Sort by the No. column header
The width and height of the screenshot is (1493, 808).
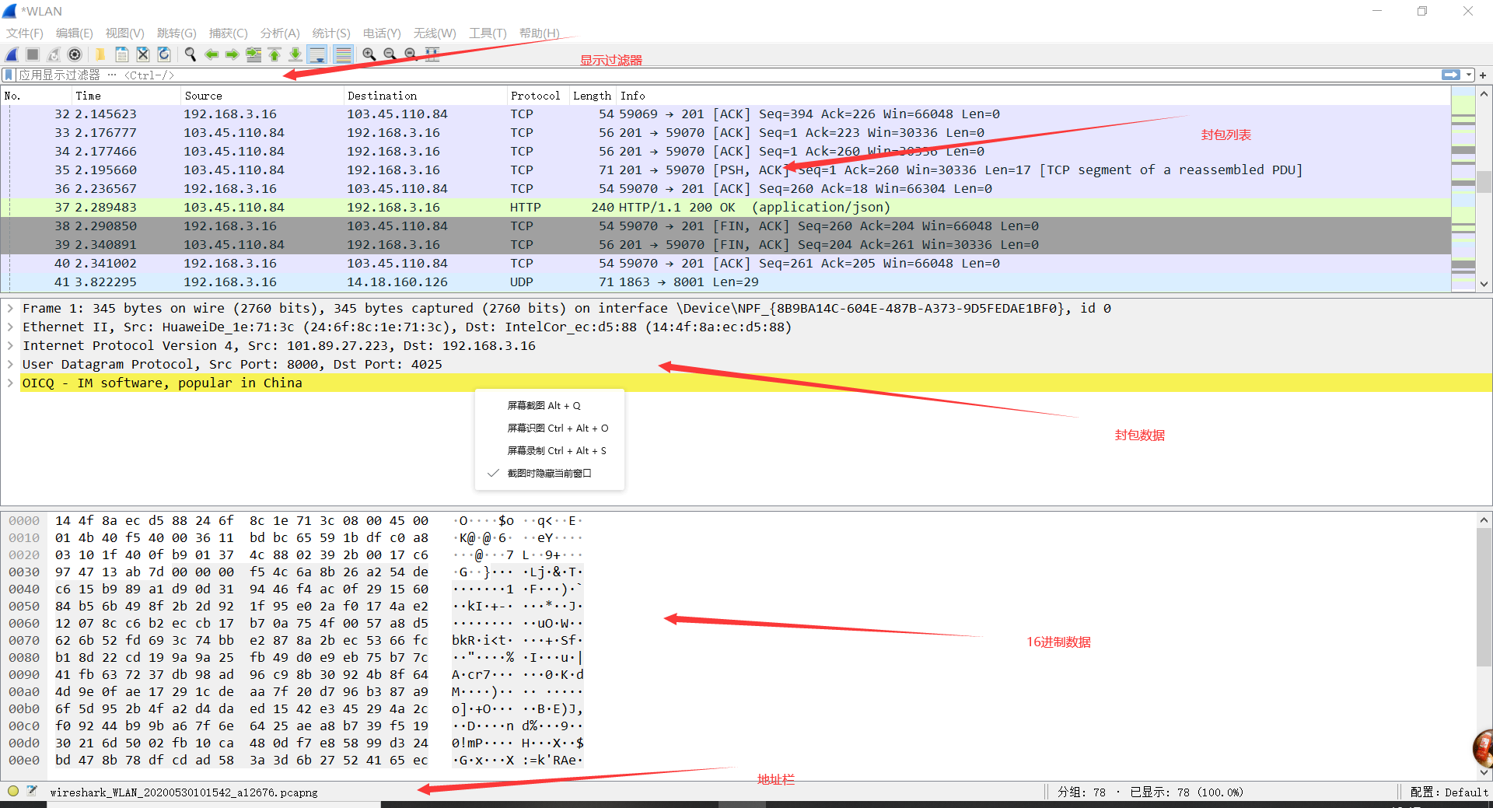(37, 96)
